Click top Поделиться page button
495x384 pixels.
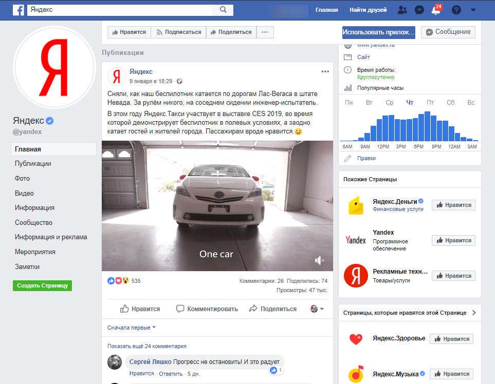(x=231, y=32)
